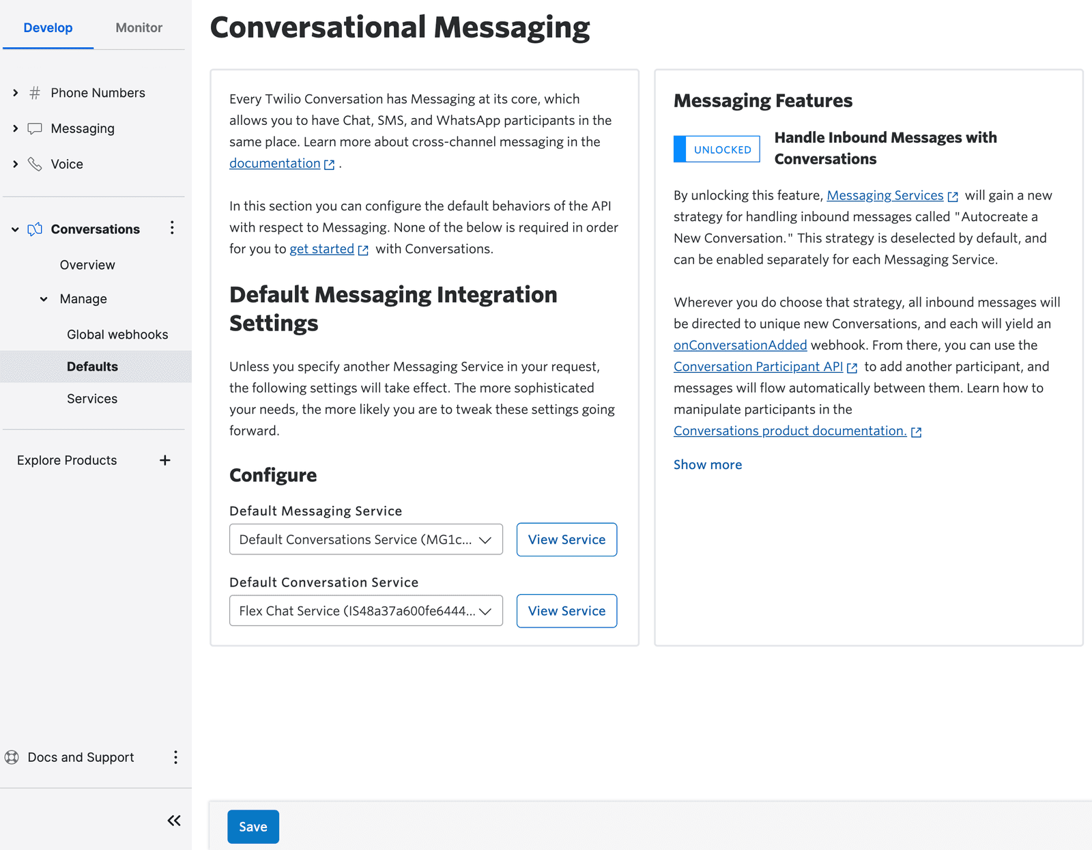Open the Docs and Support three-dot menu

coord(175,757)
